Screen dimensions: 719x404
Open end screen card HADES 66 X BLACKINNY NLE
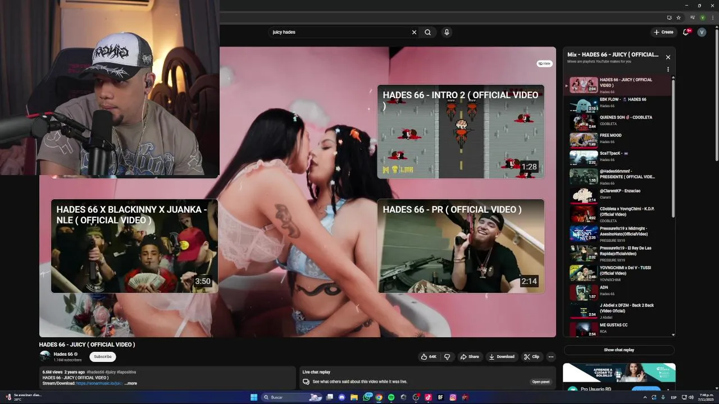(x=134, y=246)
